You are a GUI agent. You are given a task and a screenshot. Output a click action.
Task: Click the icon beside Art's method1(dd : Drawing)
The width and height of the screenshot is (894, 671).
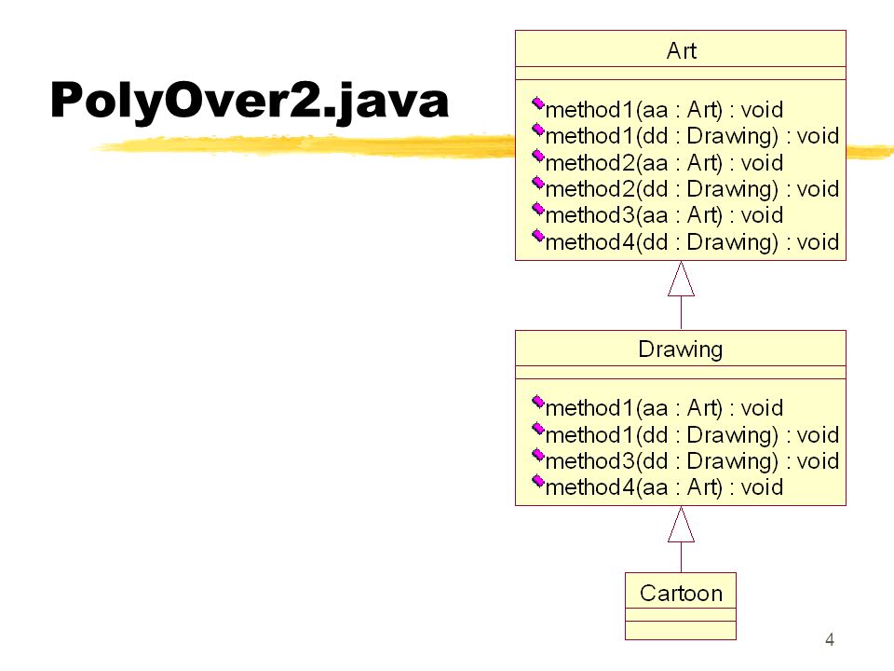[x=537, y=130]
